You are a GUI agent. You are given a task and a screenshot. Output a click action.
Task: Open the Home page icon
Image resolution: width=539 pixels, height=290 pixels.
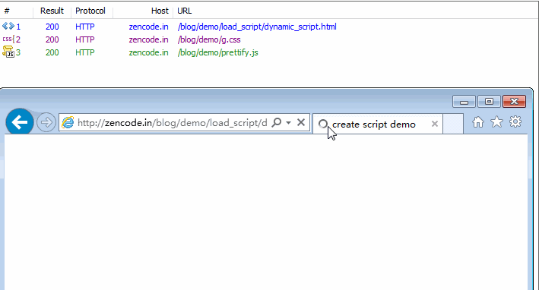(x=478, y=121)
